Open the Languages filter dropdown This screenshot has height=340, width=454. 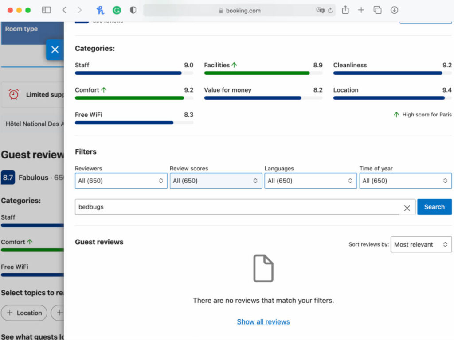(310, 181)
